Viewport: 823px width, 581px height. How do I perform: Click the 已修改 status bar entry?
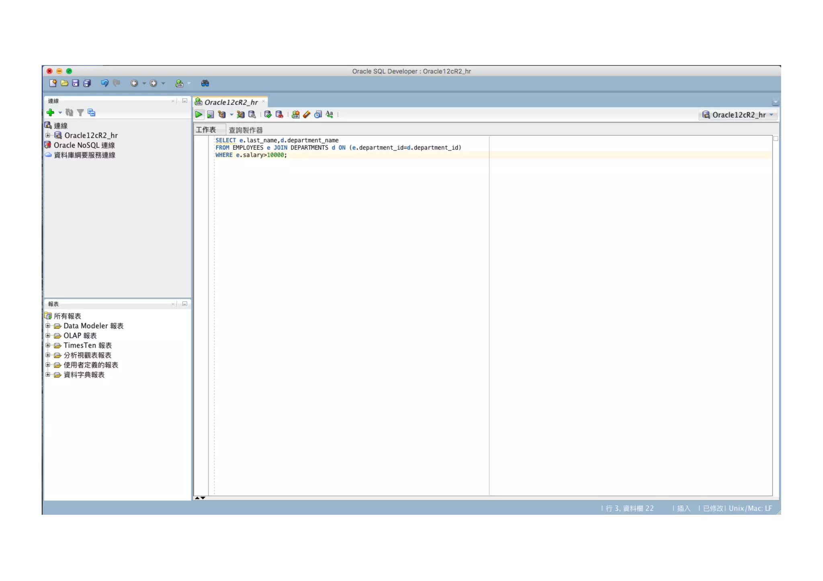[713, 508]
